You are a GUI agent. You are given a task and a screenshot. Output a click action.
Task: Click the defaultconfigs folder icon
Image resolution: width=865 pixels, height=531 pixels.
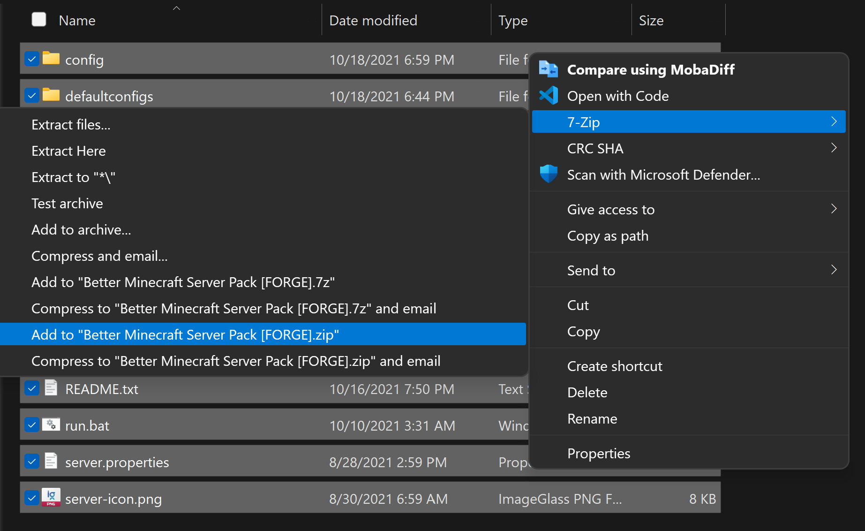coord(51,95)
